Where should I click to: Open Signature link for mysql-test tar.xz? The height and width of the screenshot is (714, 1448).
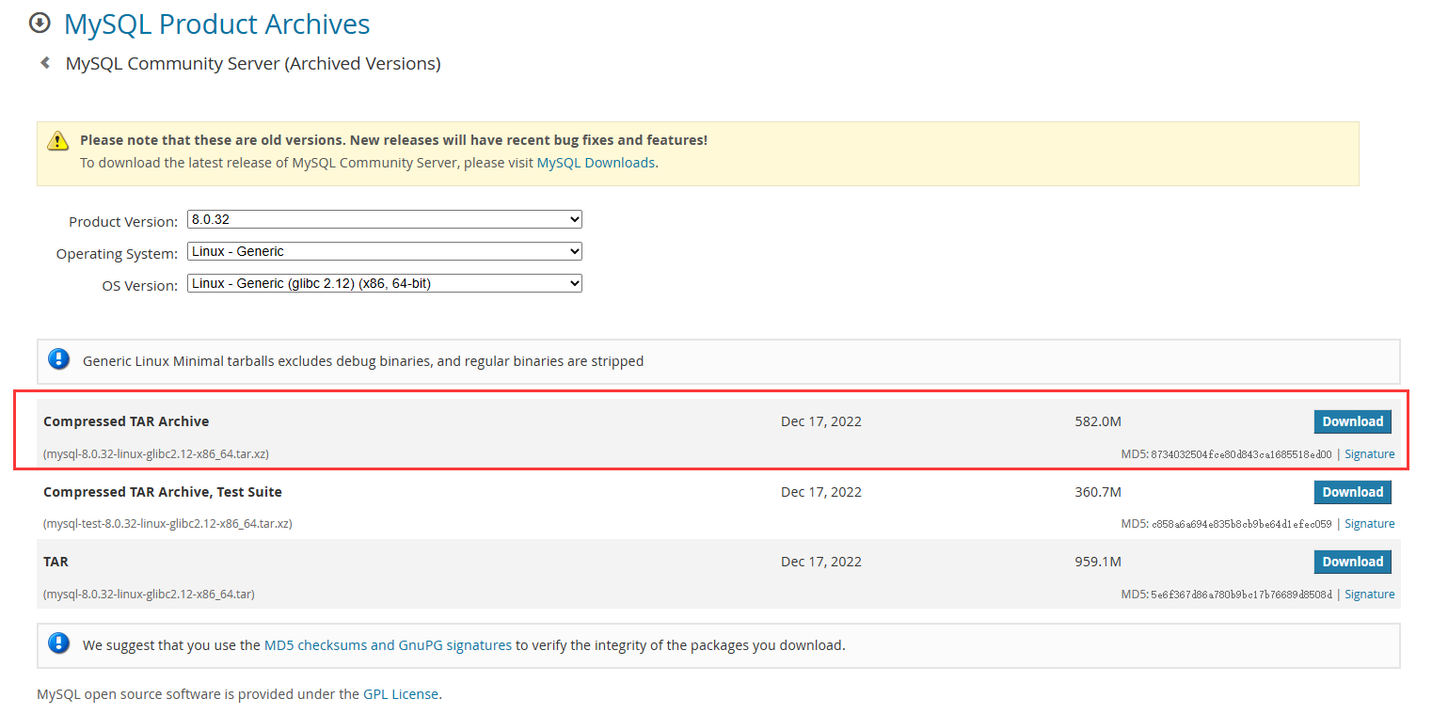tap(1369, 523)
